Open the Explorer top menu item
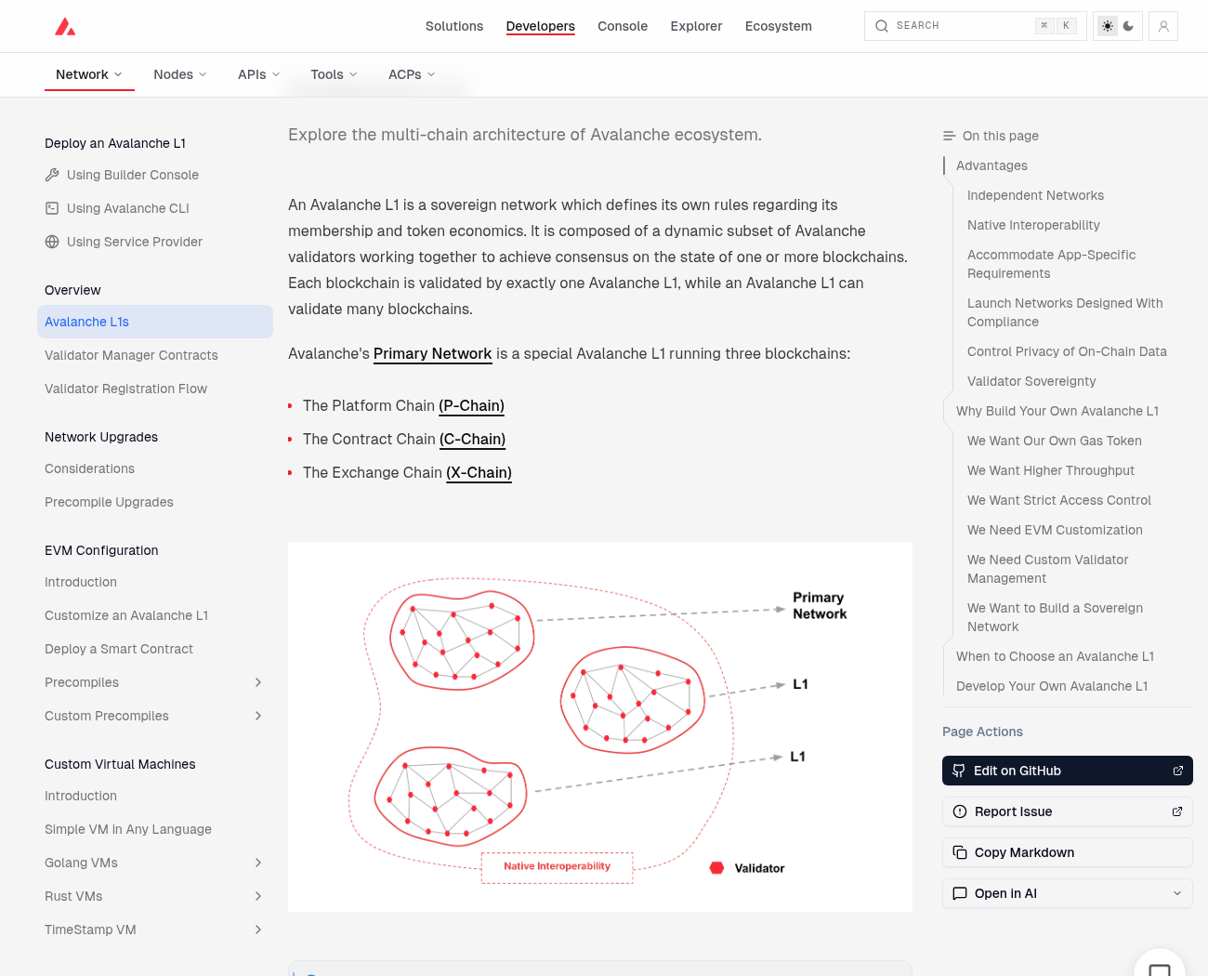1208x976 pixels. point(696,26)
